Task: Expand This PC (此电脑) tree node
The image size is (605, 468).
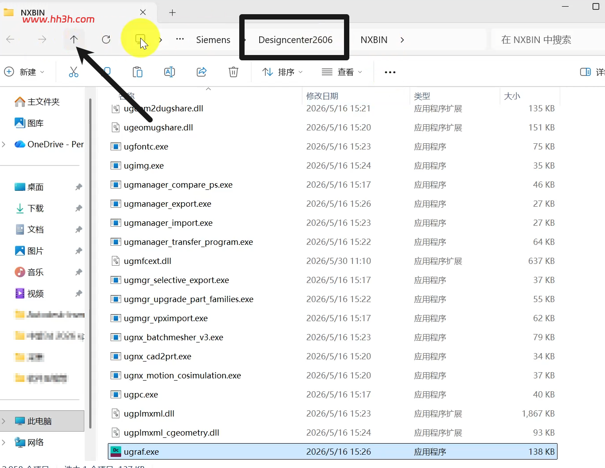Action: 4,421
